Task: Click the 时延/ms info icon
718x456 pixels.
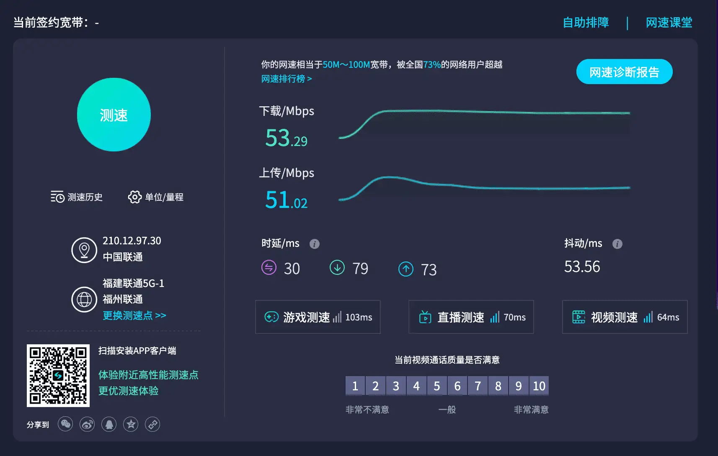Action: (x=315, y=244)
